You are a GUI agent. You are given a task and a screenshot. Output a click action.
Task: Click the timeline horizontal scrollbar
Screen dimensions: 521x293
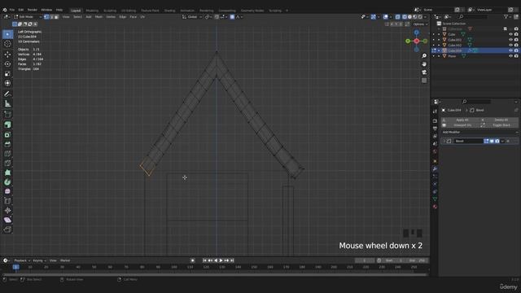point(215,275)
